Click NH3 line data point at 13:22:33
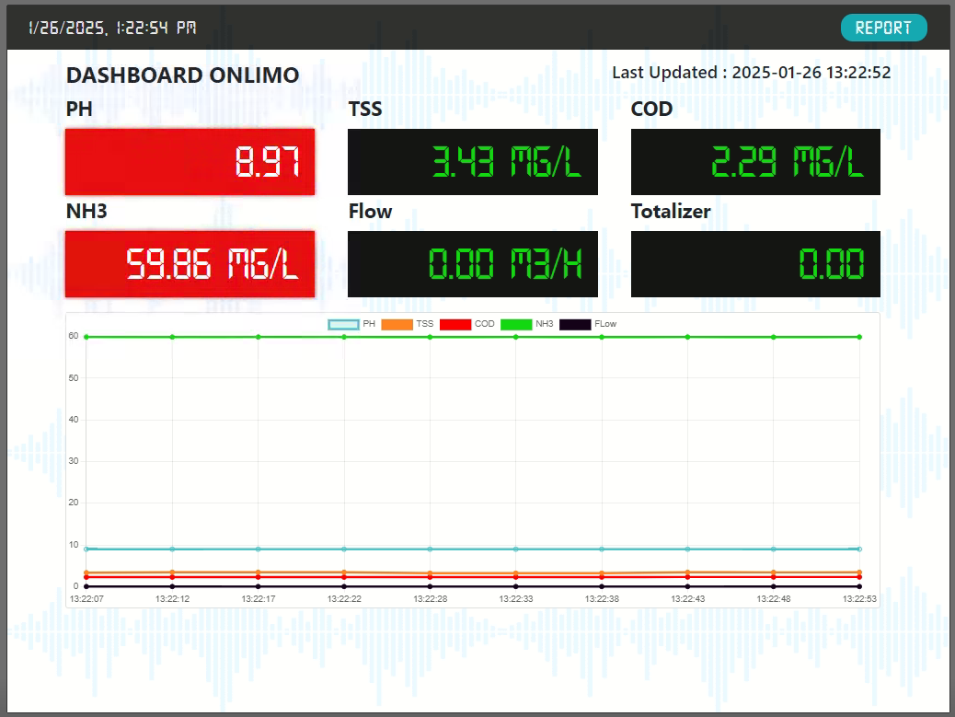Screen dimensions: 955x717 515,337
